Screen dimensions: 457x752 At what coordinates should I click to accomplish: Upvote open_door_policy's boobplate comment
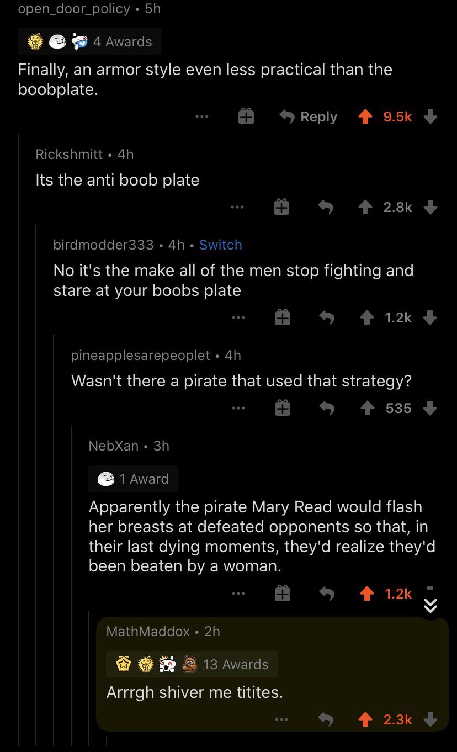pyautogui.click(x=365, y=116)
